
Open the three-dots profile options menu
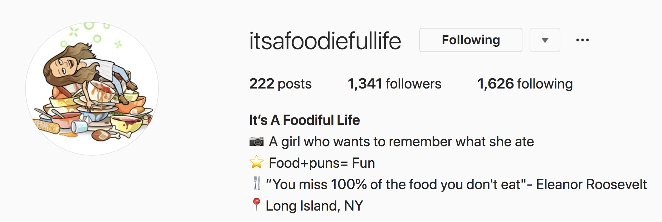click(582, 40)
